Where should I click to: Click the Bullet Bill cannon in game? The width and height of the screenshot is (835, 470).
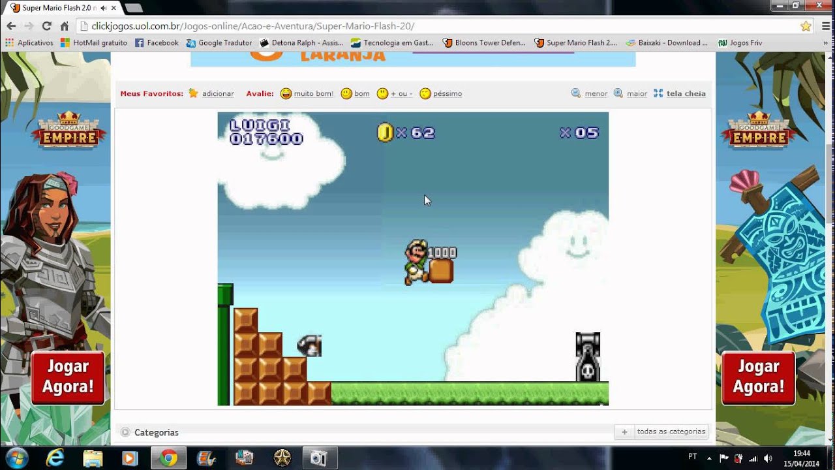click(588, 357)
